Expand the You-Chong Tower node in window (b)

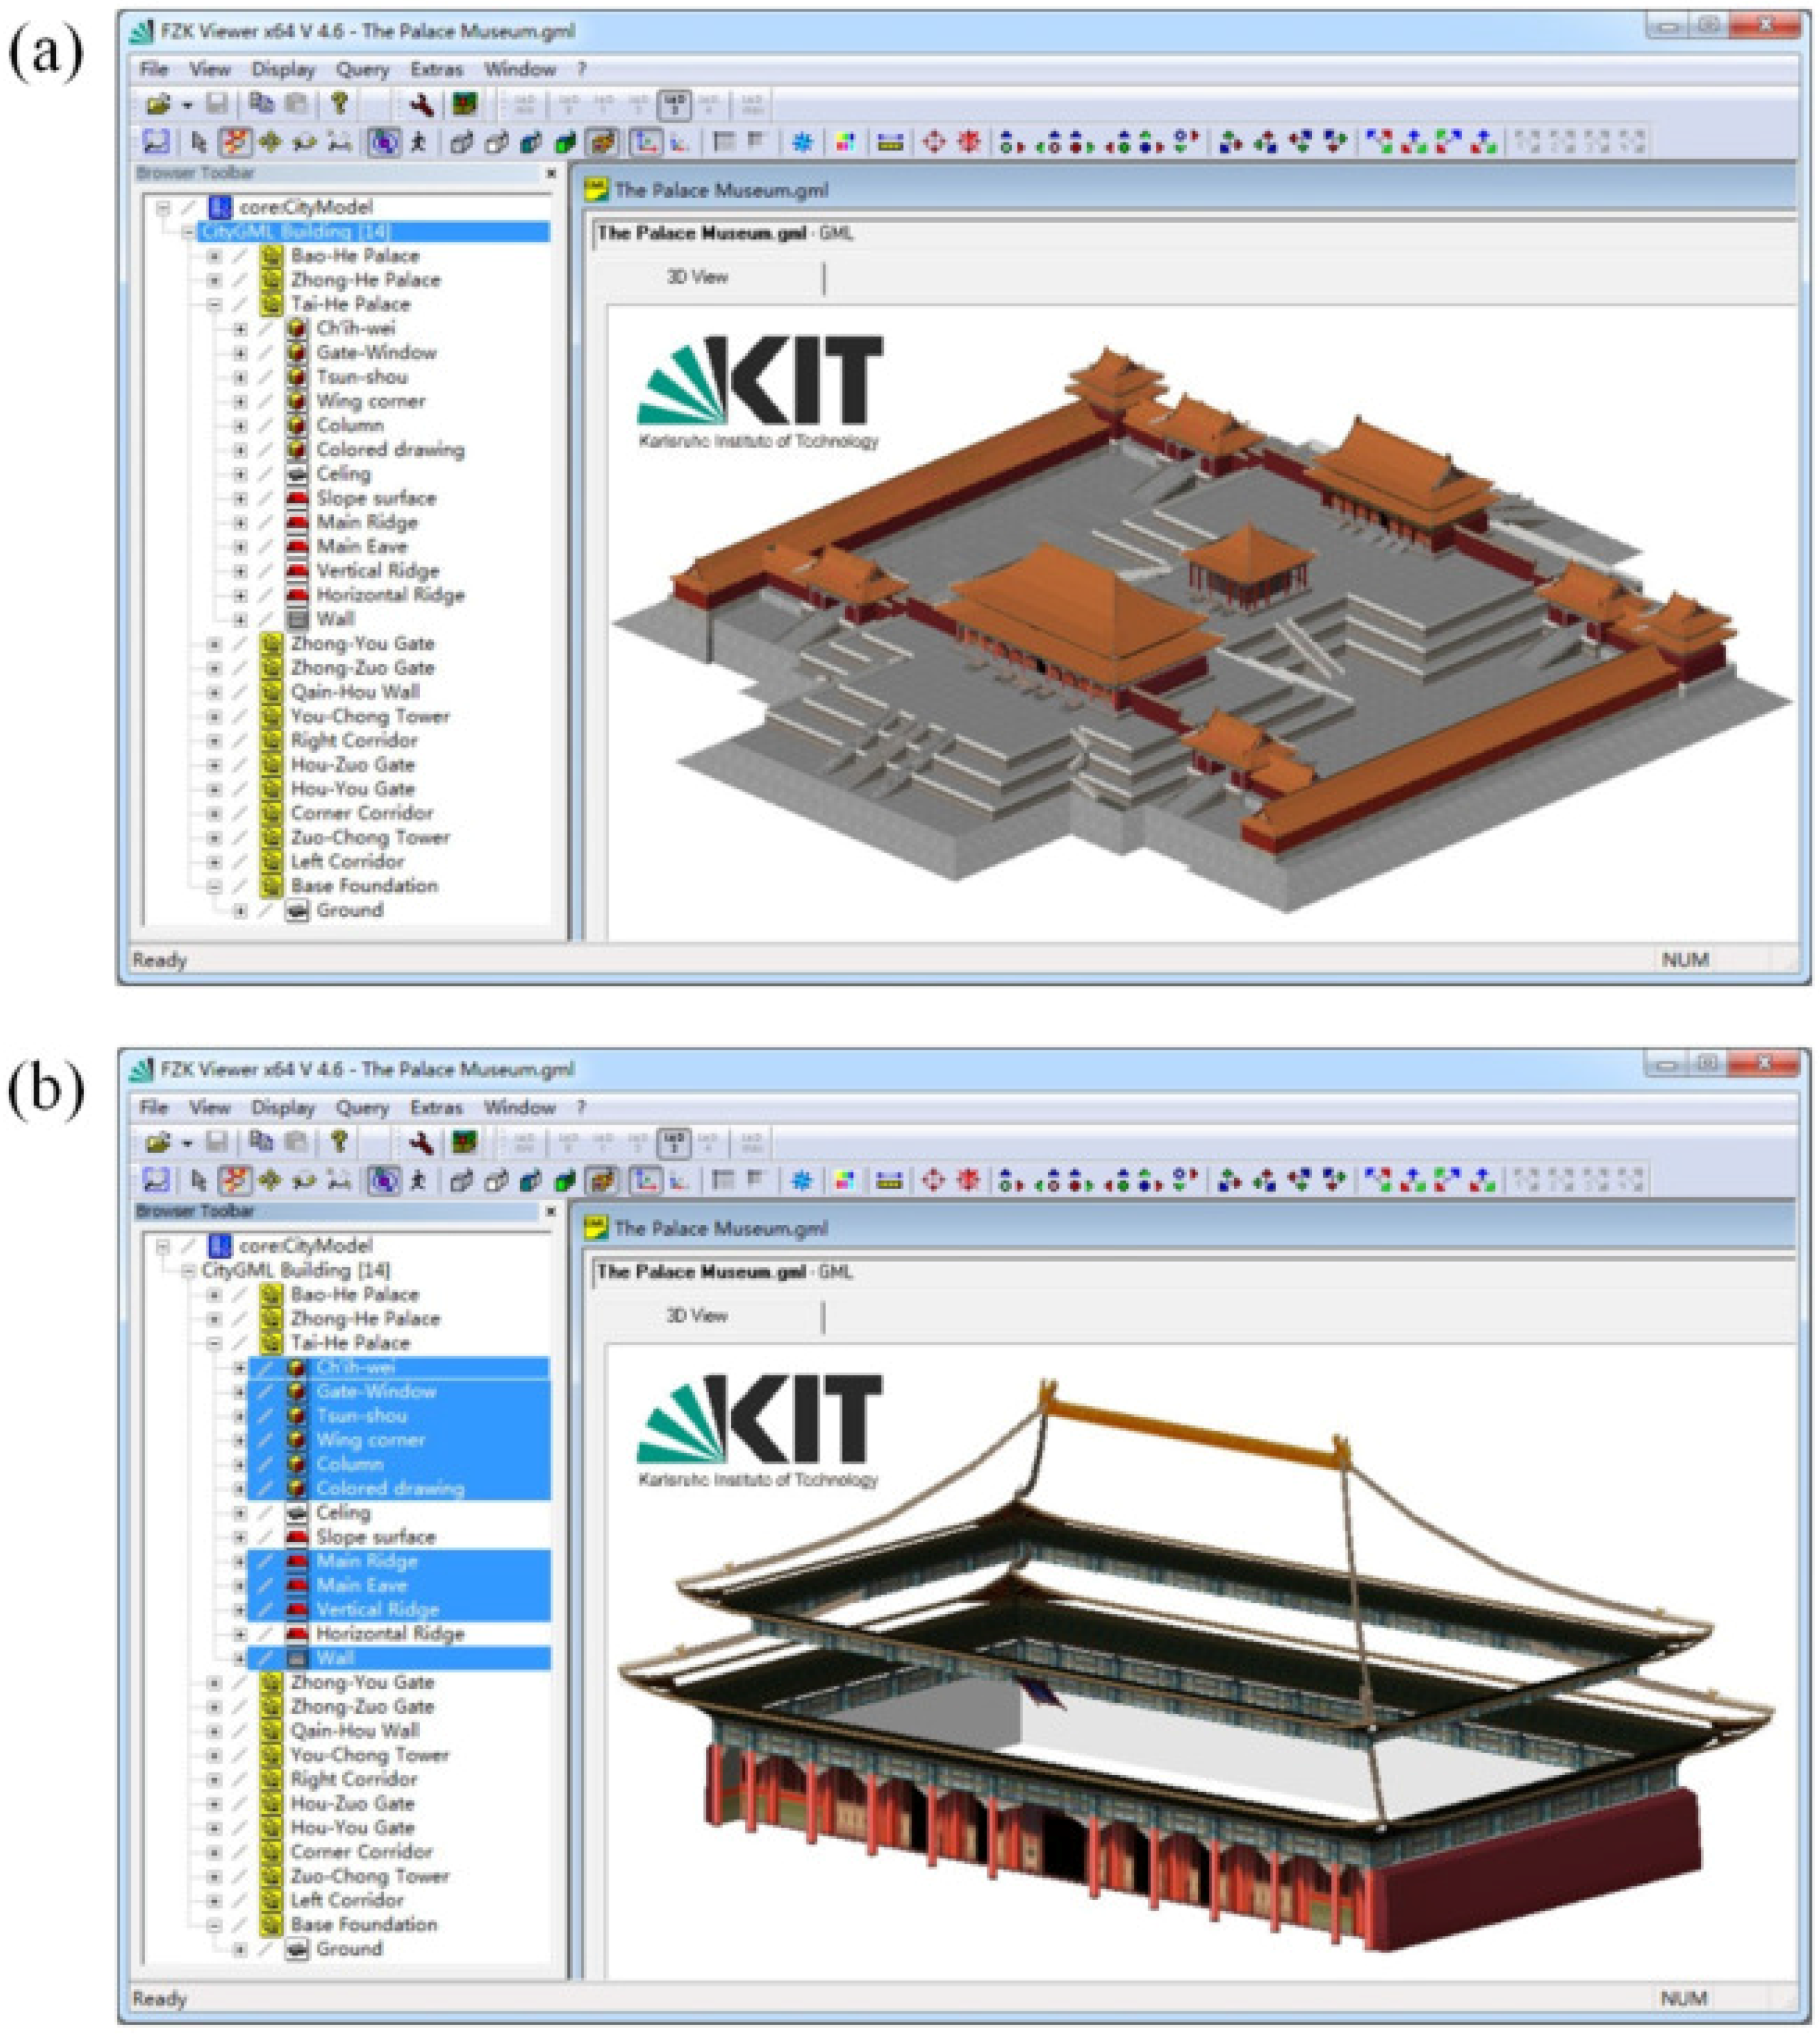(x=214, y=1755)
